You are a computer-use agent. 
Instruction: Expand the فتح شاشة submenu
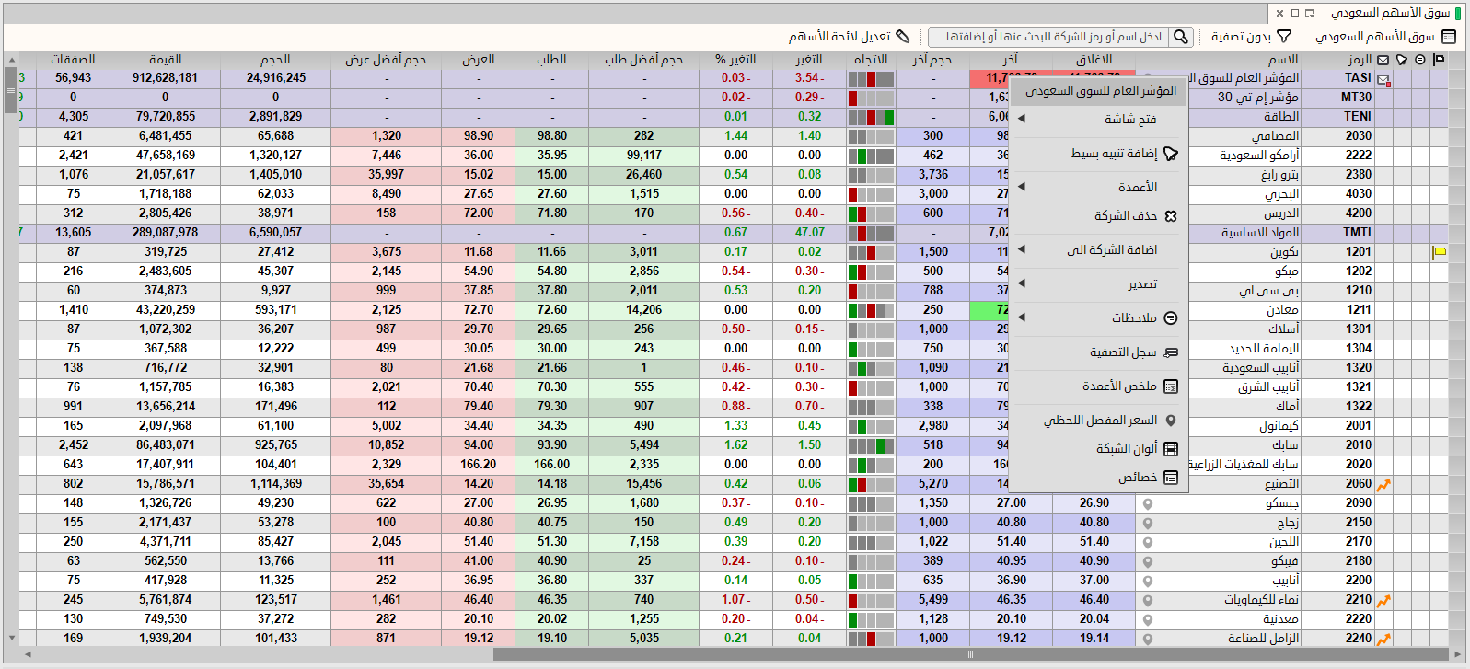pyautogui.click(x=1098, y=120)
